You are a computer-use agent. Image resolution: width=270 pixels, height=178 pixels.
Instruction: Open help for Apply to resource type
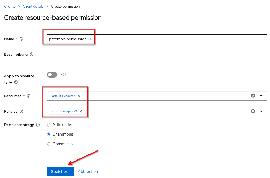(x=16, y=82)
